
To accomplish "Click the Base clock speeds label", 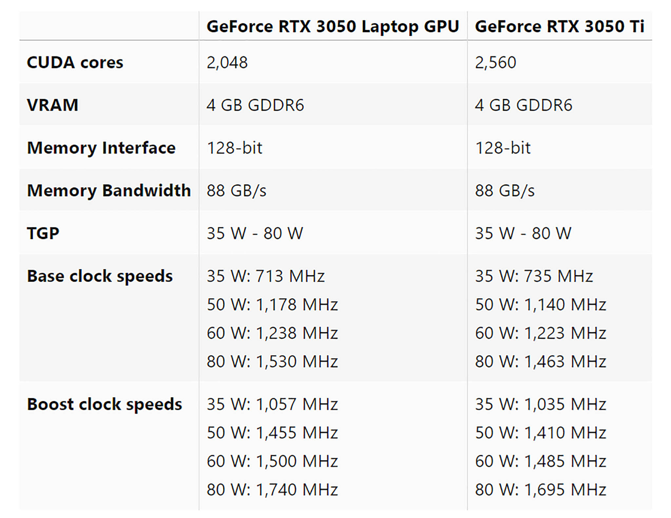I will pos(100,276).
